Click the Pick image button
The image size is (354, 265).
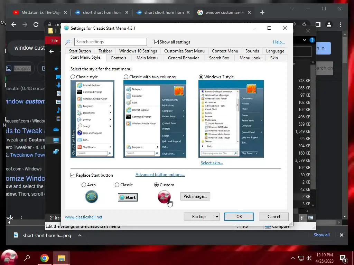click(x=195, y=196)
